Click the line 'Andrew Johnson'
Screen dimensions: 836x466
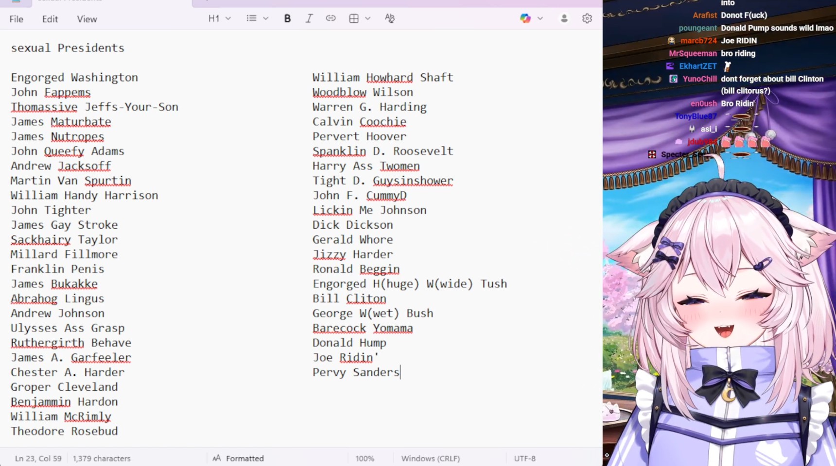pyautogui.click(x=57, y=313)
